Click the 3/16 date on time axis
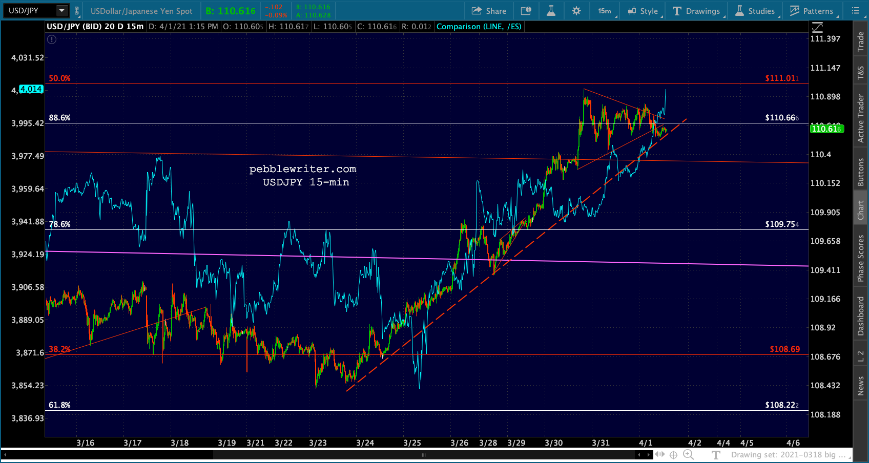 (85, 443)
